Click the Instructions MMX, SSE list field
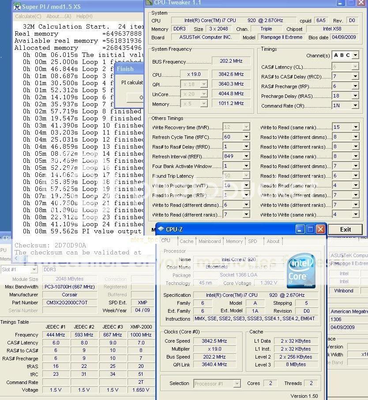This screenshot has height=400, width=368. (x=255, y=318)
